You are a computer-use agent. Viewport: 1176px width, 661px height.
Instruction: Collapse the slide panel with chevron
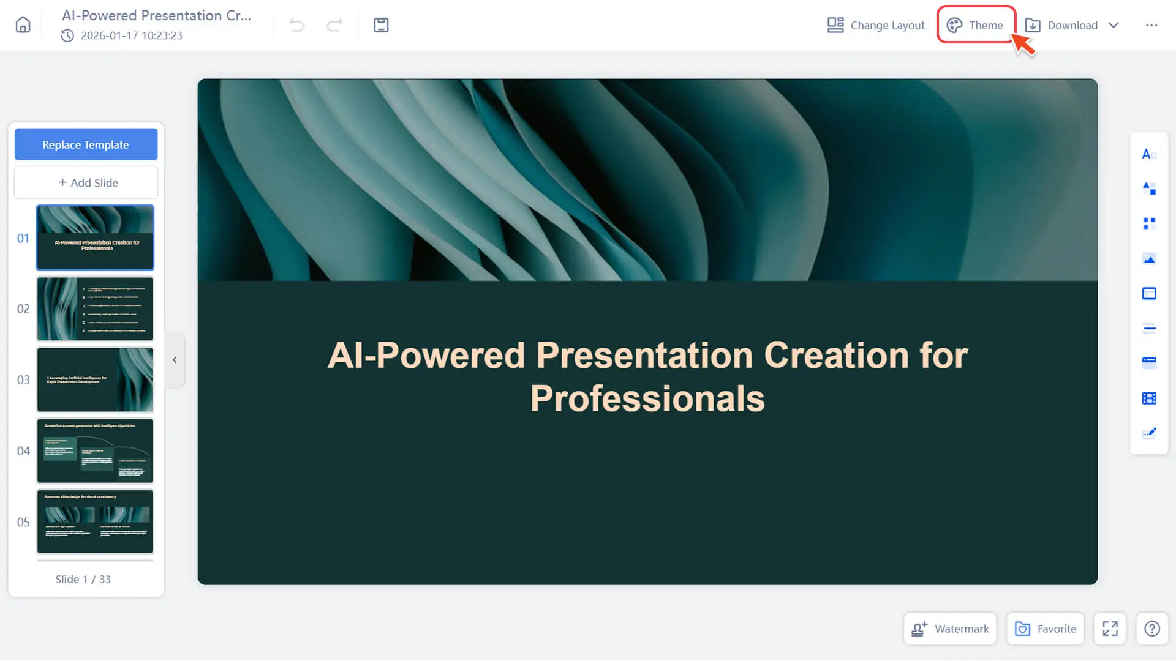(175, 360)
